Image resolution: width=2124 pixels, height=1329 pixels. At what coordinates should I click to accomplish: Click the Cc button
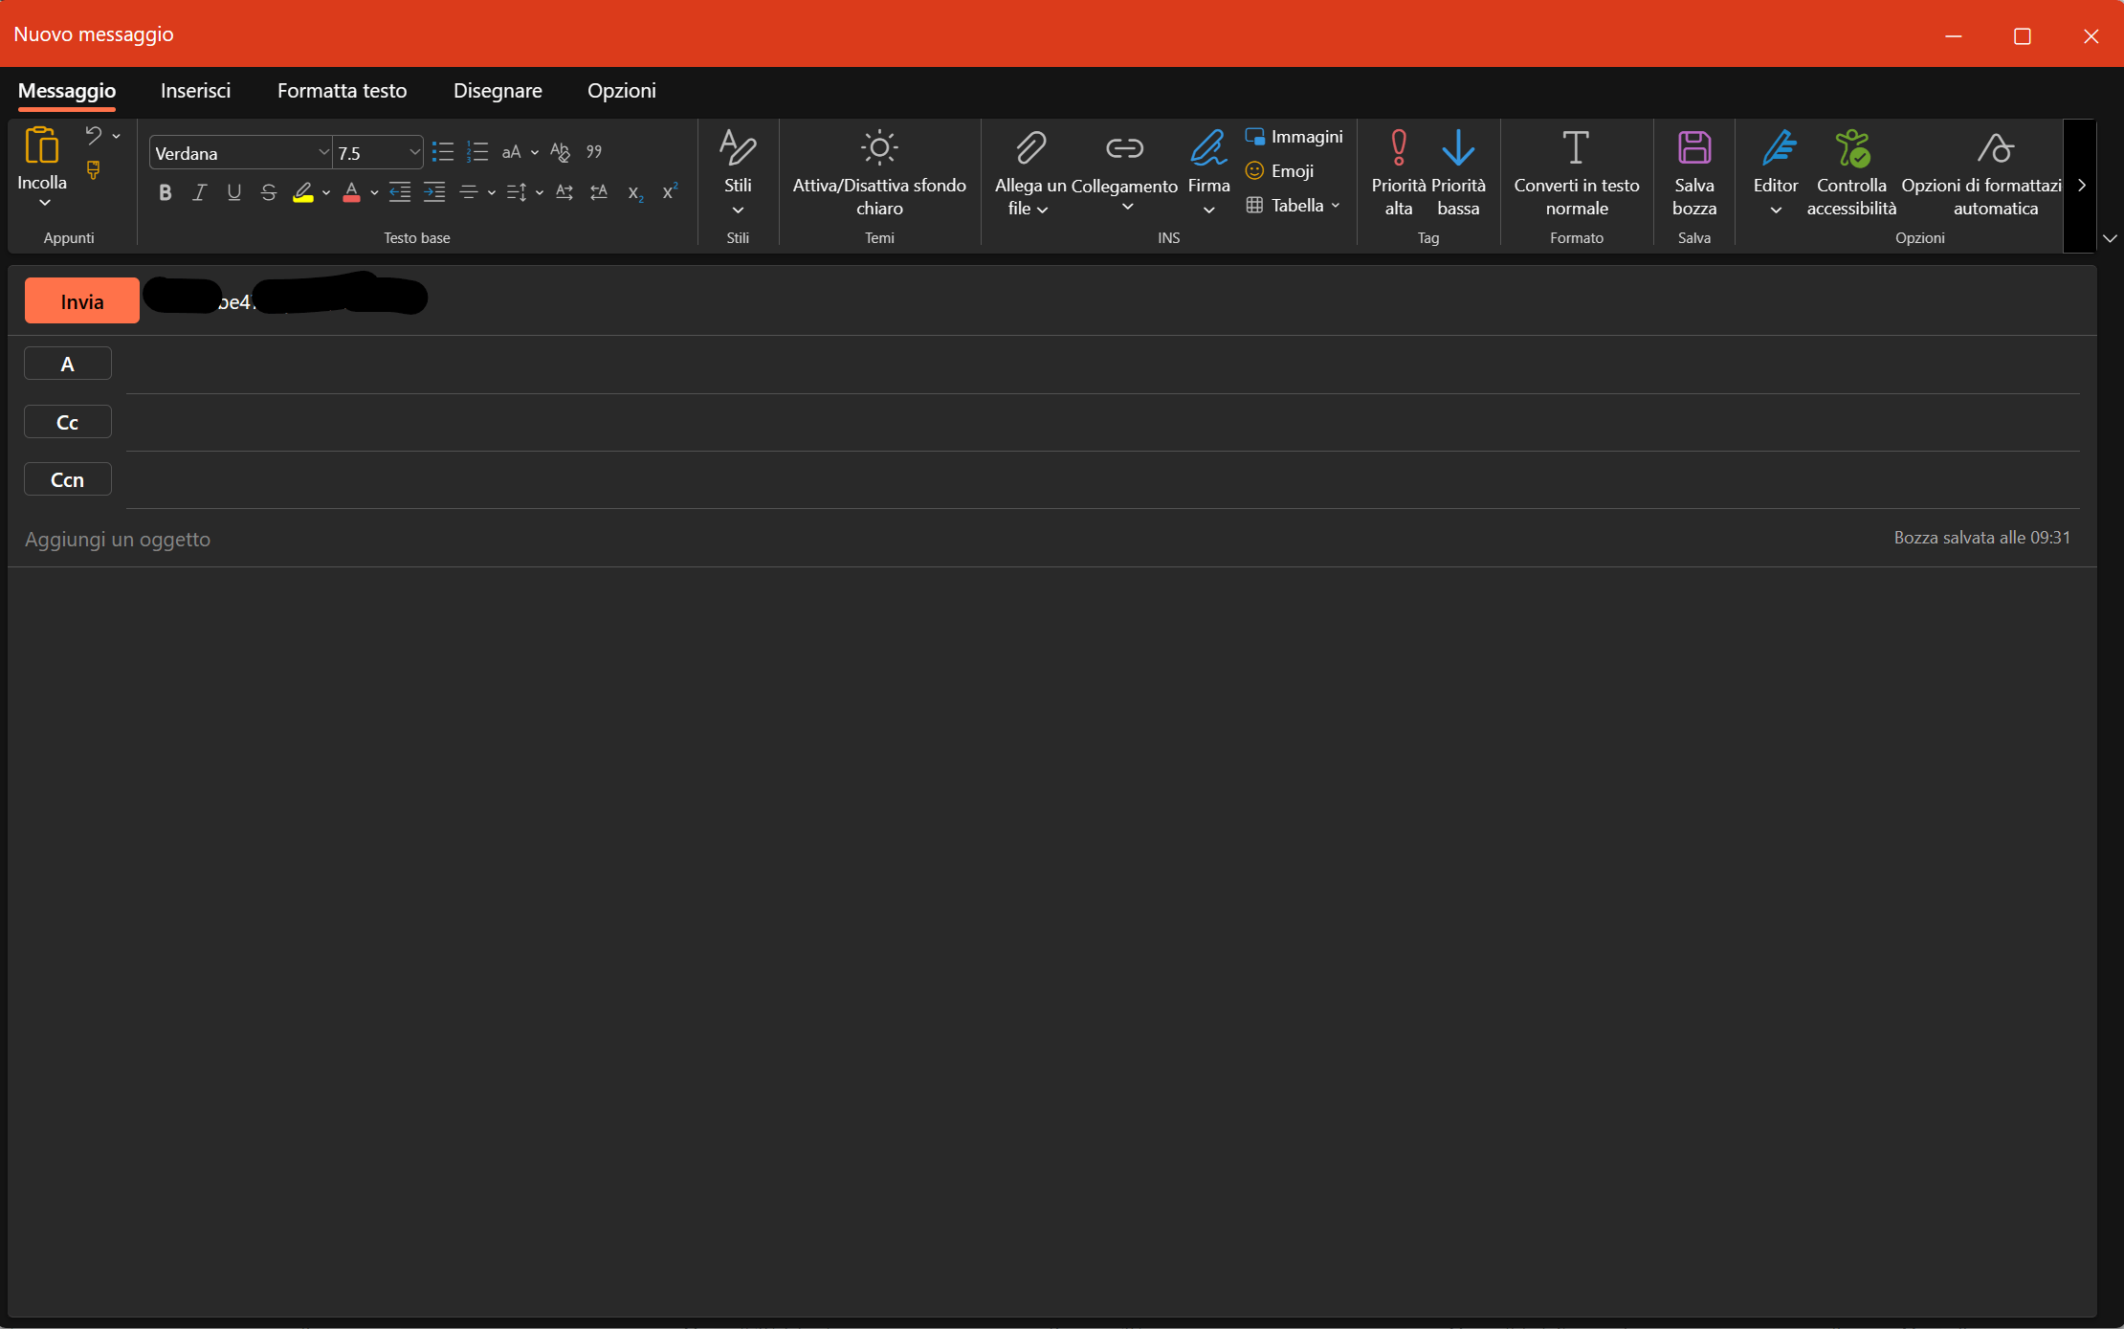(x=68, y=422)
